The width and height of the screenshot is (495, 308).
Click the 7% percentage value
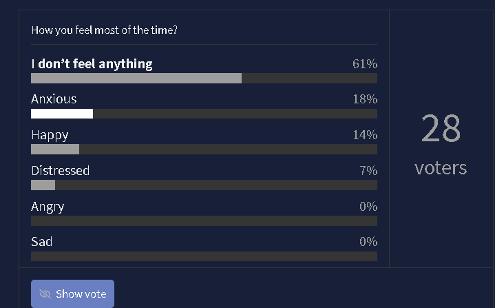point(368,170)
